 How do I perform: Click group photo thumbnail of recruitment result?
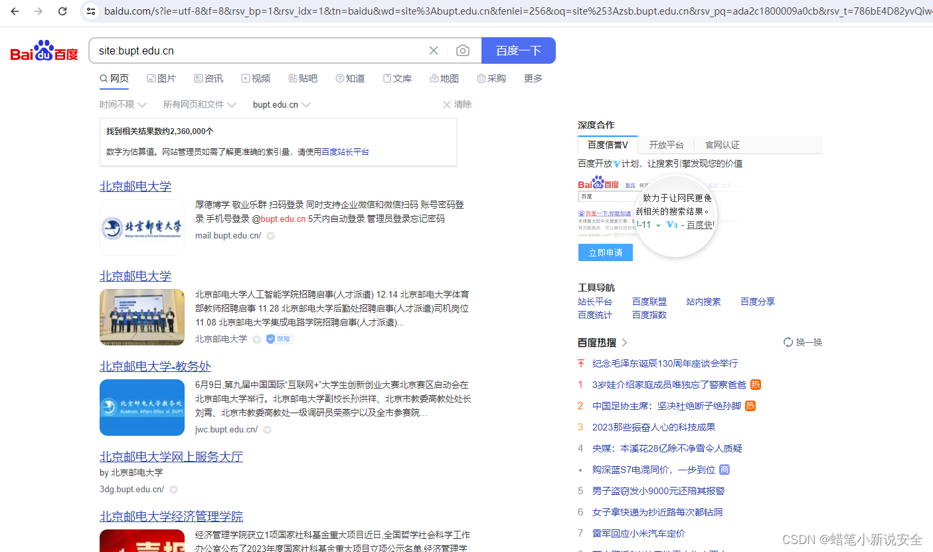142,317
